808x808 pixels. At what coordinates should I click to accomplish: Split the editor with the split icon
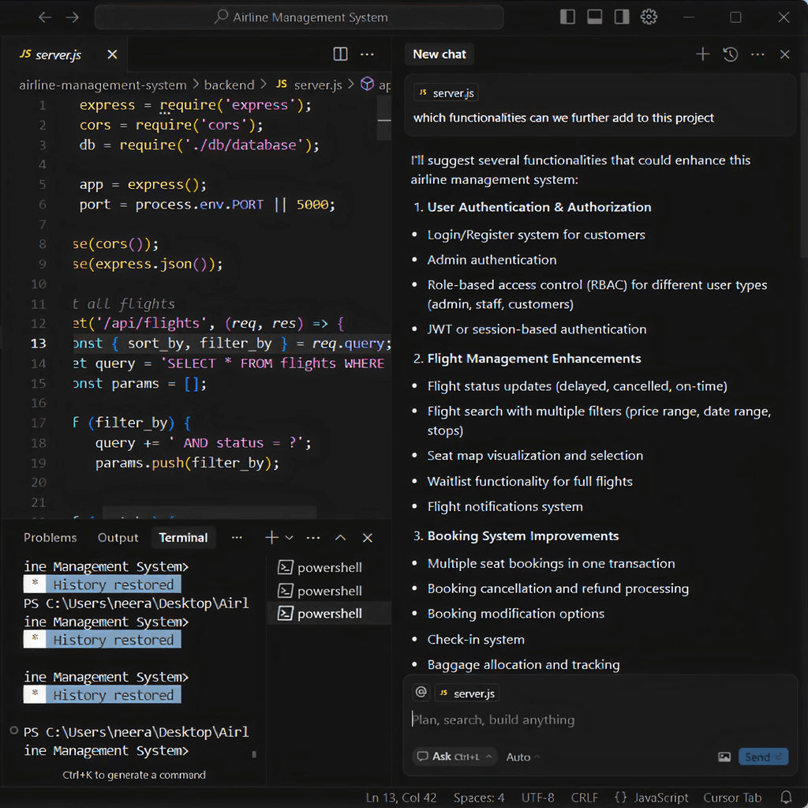(339, 54)
